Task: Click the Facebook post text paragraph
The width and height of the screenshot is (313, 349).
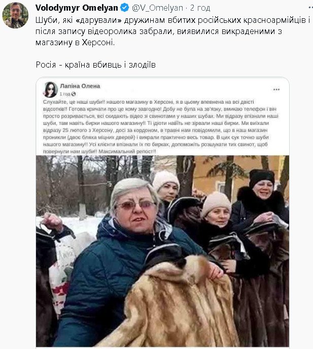Action: click(160, 126)
